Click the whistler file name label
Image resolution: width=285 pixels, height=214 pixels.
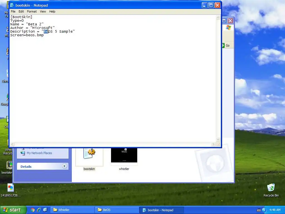124,169
